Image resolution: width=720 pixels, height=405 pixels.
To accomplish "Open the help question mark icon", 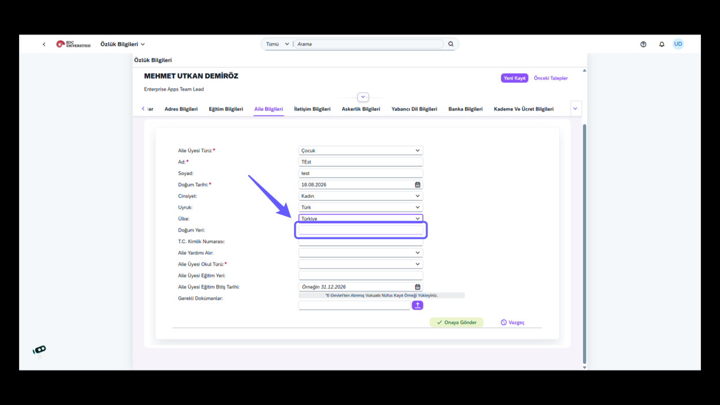I will tap(643, 44).
